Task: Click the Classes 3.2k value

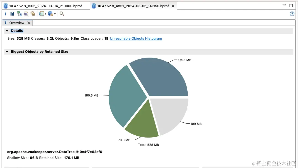Action: 50,38
